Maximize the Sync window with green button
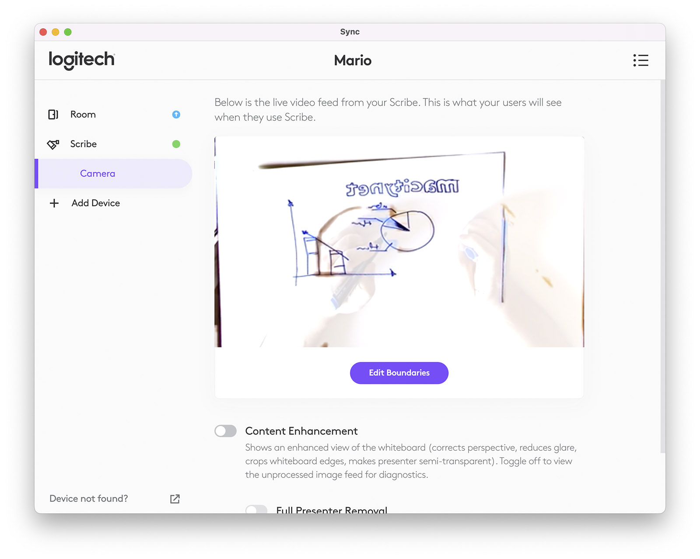 68,32
